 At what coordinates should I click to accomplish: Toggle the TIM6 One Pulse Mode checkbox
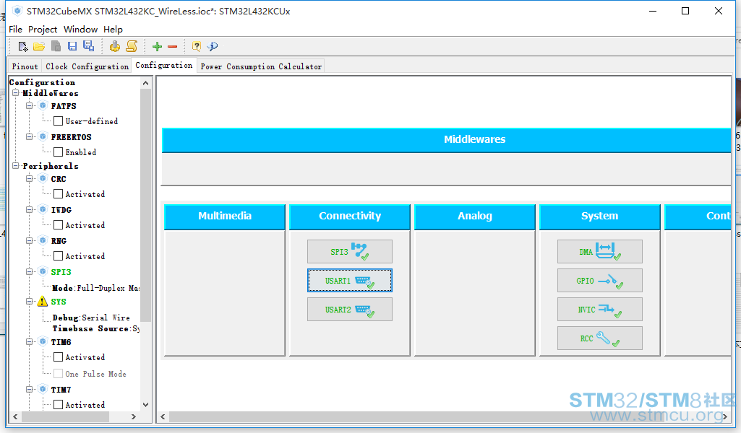tap(58, 374)
